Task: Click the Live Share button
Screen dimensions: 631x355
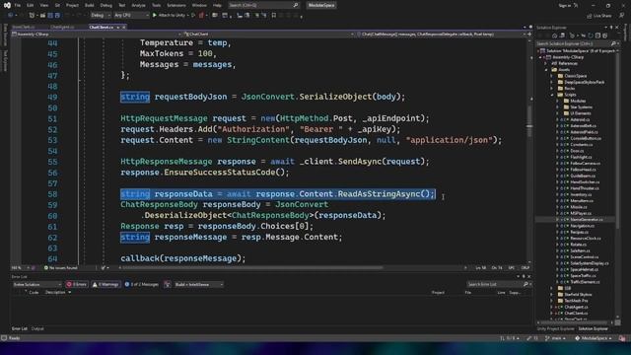Action: pyautogui.click(x=599, y=16)
